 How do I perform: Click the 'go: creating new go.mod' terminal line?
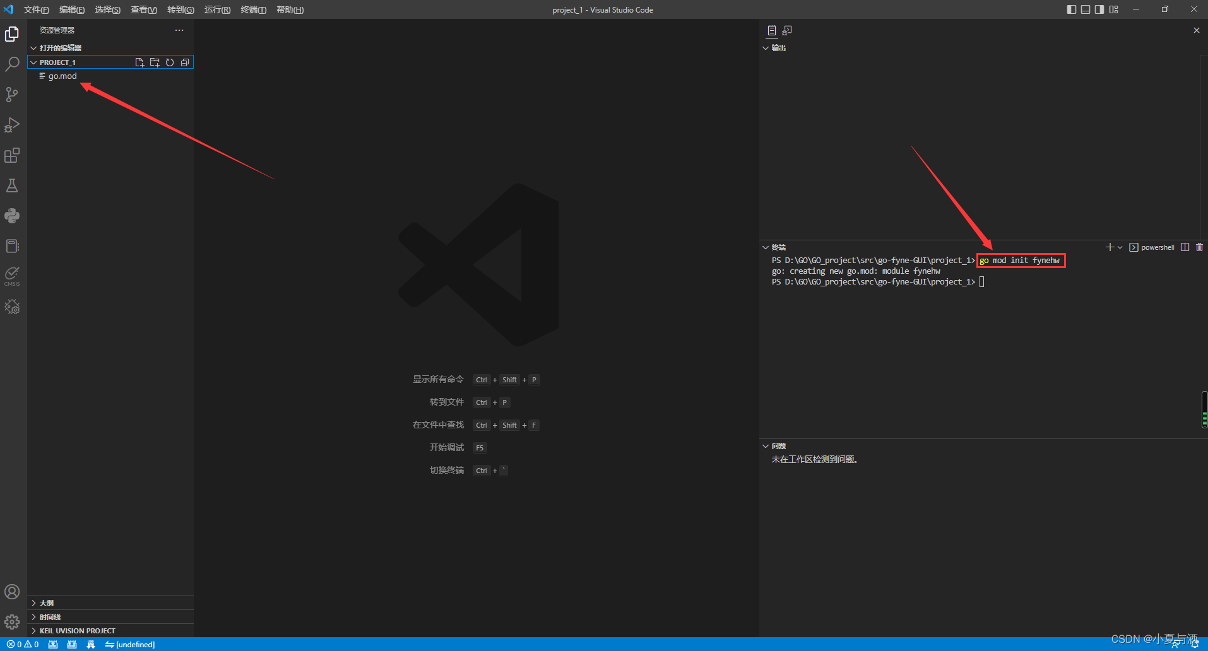(856, 271)
